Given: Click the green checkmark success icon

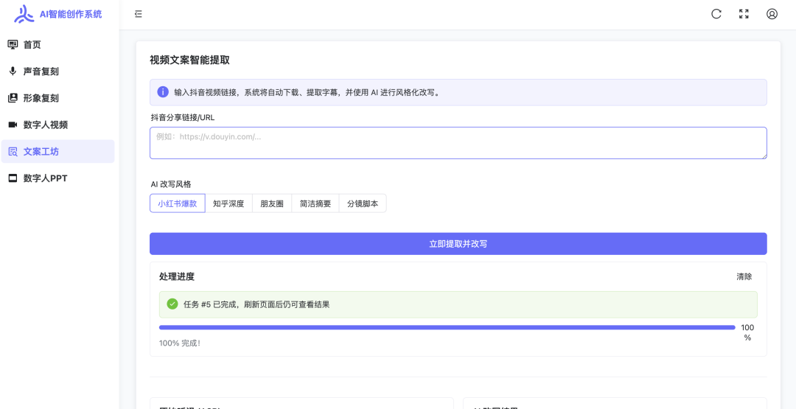Looking at the screenshot, I should point(172,304).
